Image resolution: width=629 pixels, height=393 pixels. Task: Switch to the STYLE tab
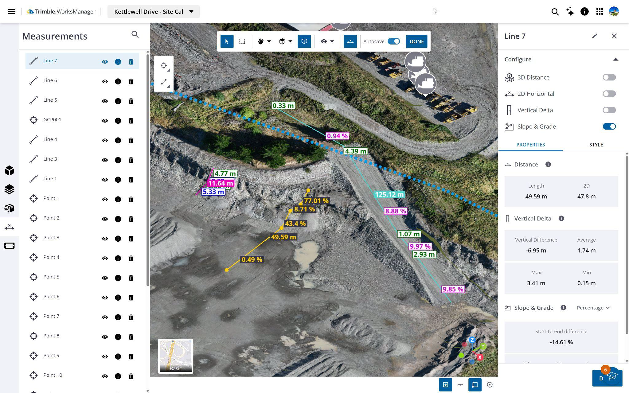[x=596, y=145]
